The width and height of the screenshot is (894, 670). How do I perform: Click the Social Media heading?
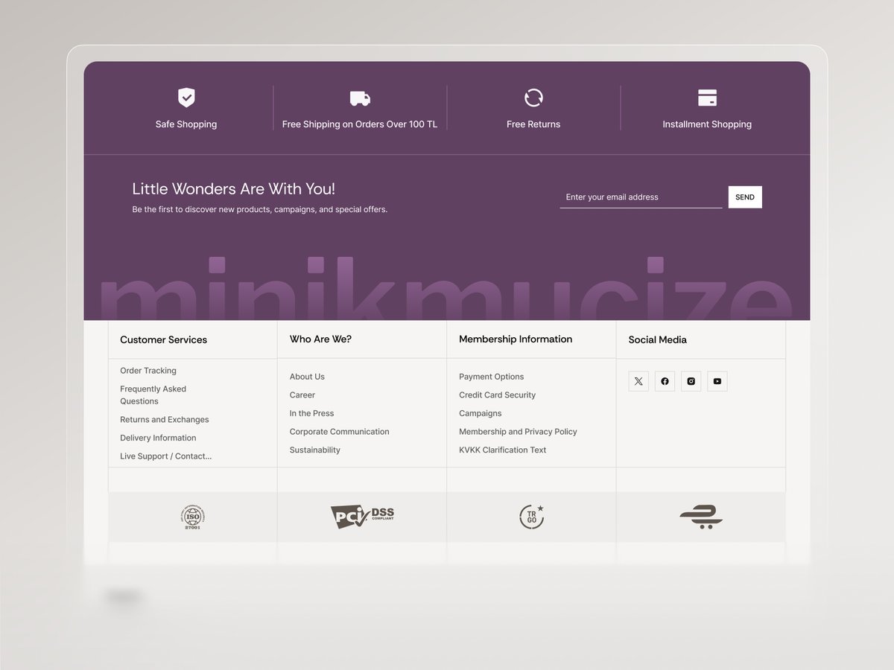[x=657, y=339]
